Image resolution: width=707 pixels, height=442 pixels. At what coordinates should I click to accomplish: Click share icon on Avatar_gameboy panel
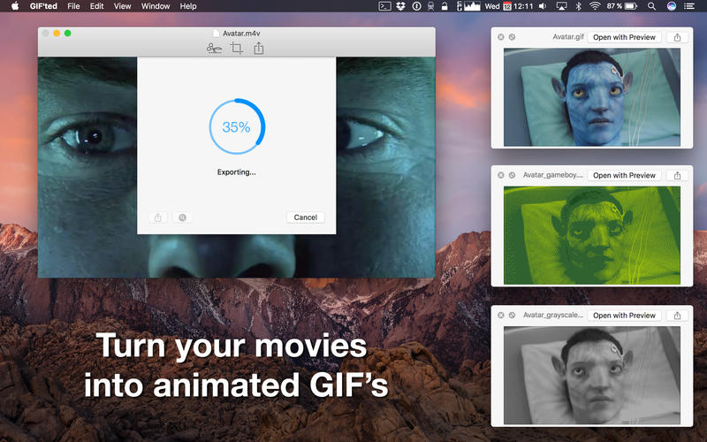click(678, 176)
